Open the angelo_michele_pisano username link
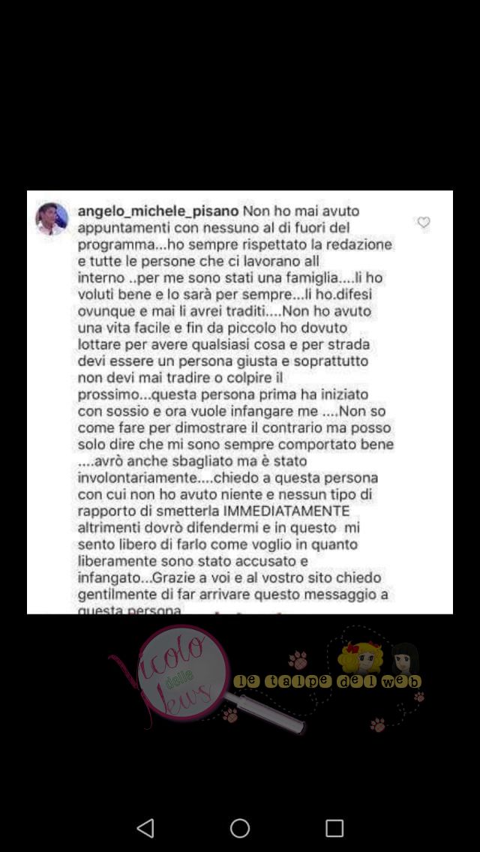The image size is (480, 852). (158, 211)
